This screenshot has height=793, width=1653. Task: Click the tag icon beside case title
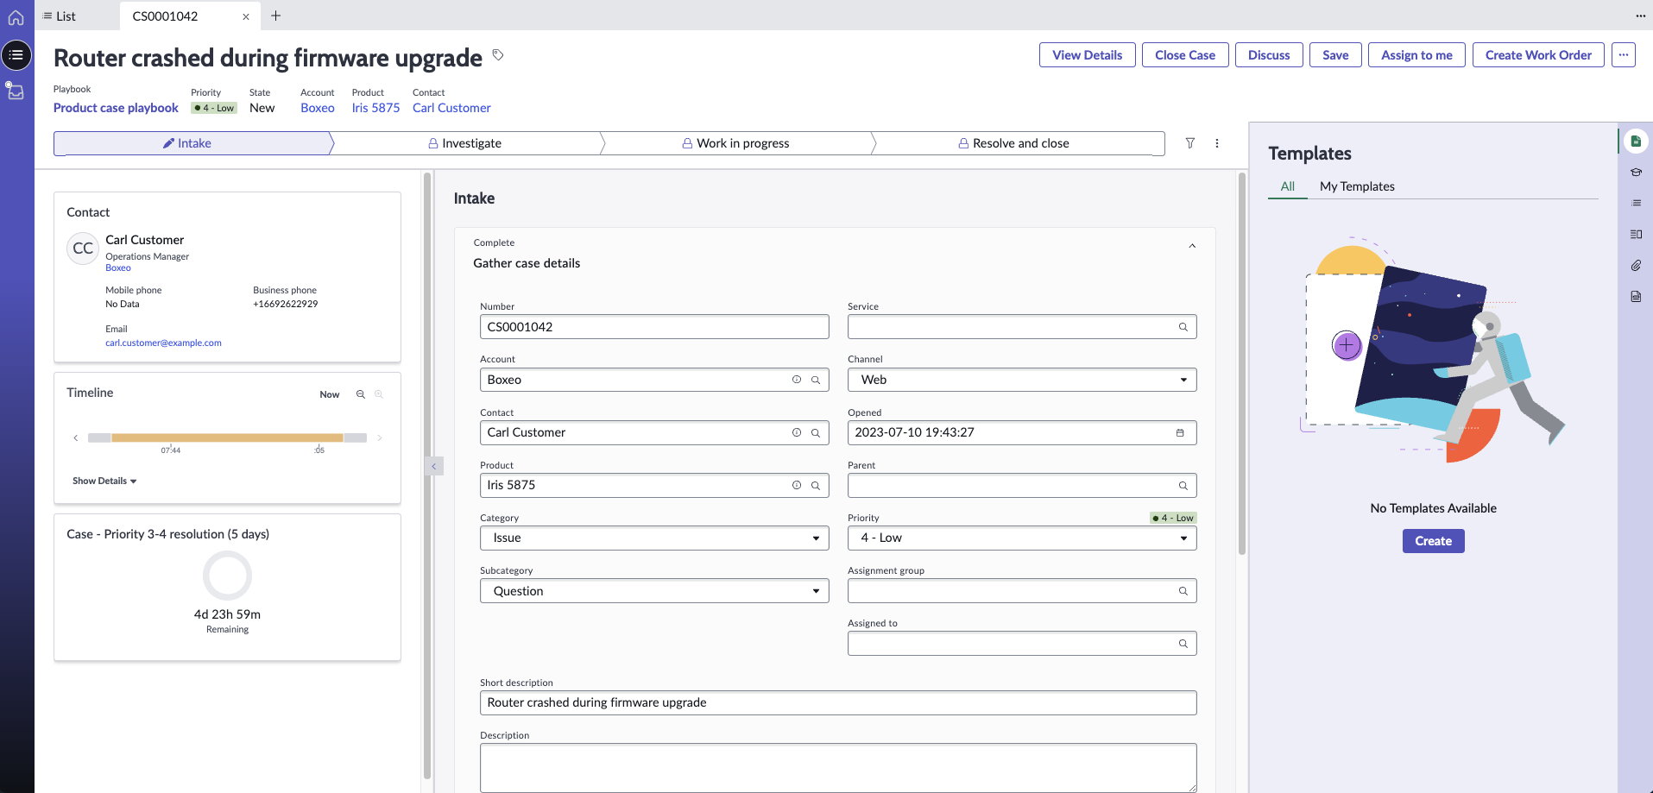[498, 54]
